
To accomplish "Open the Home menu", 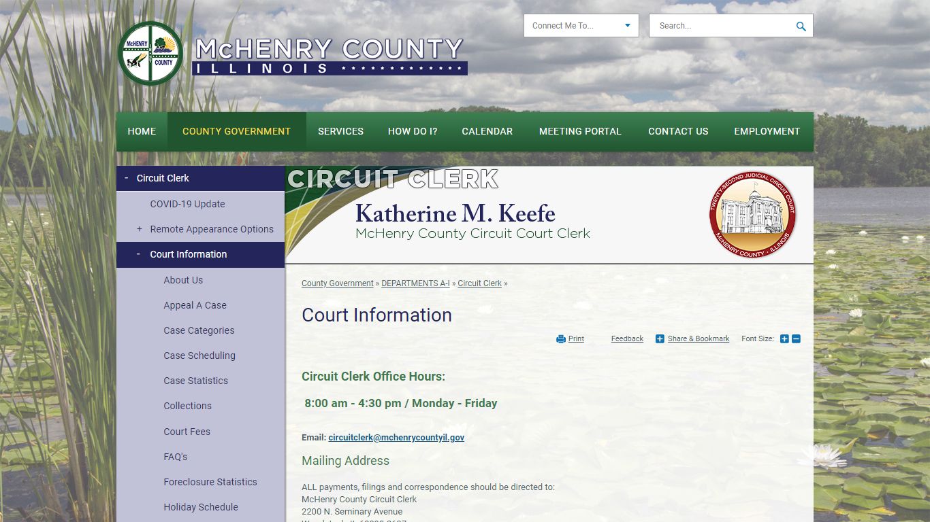I will (142, 131).
